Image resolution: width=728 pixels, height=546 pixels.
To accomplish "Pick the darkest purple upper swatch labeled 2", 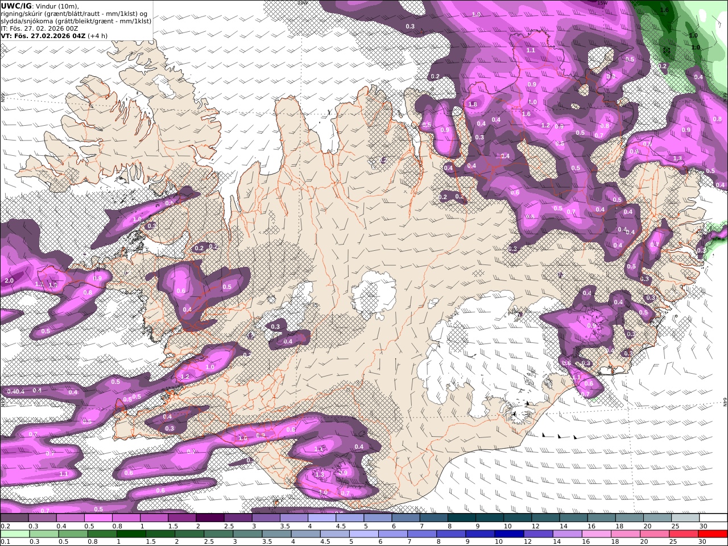I will [x=210, y=518].
